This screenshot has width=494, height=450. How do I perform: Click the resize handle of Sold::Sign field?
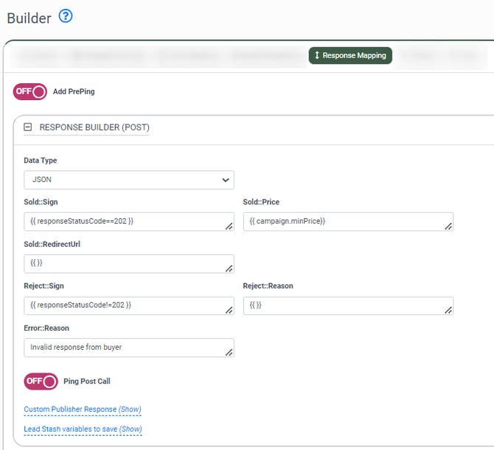click(229, 227)
